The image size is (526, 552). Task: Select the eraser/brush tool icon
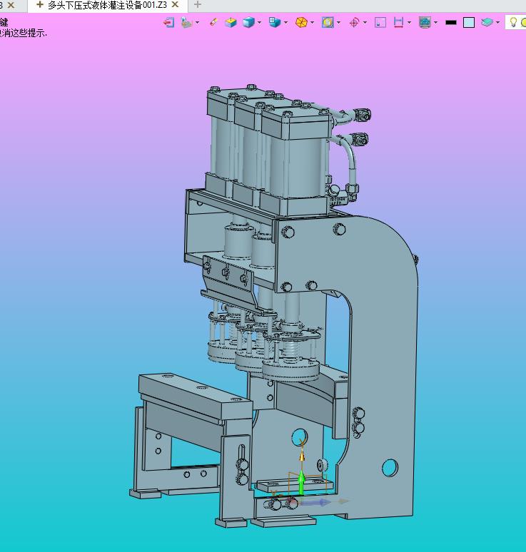(213, 23)
